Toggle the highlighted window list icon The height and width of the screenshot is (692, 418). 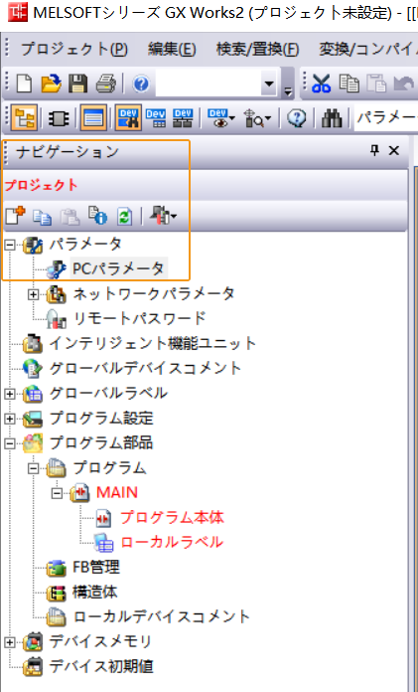click(93, 118)
